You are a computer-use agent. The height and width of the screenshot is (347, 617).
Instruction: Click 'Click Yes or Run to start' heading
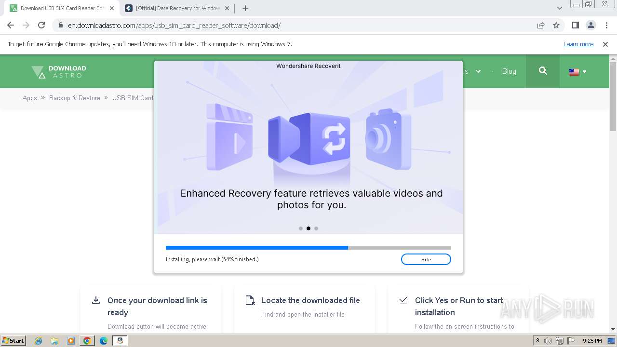coord(459,306)
